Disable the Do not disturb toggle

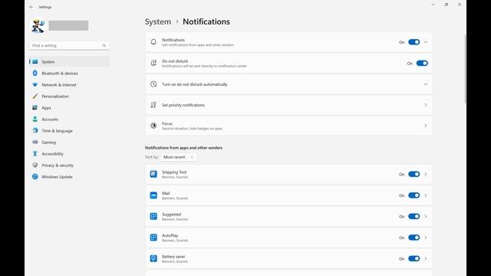click(422, 63)
